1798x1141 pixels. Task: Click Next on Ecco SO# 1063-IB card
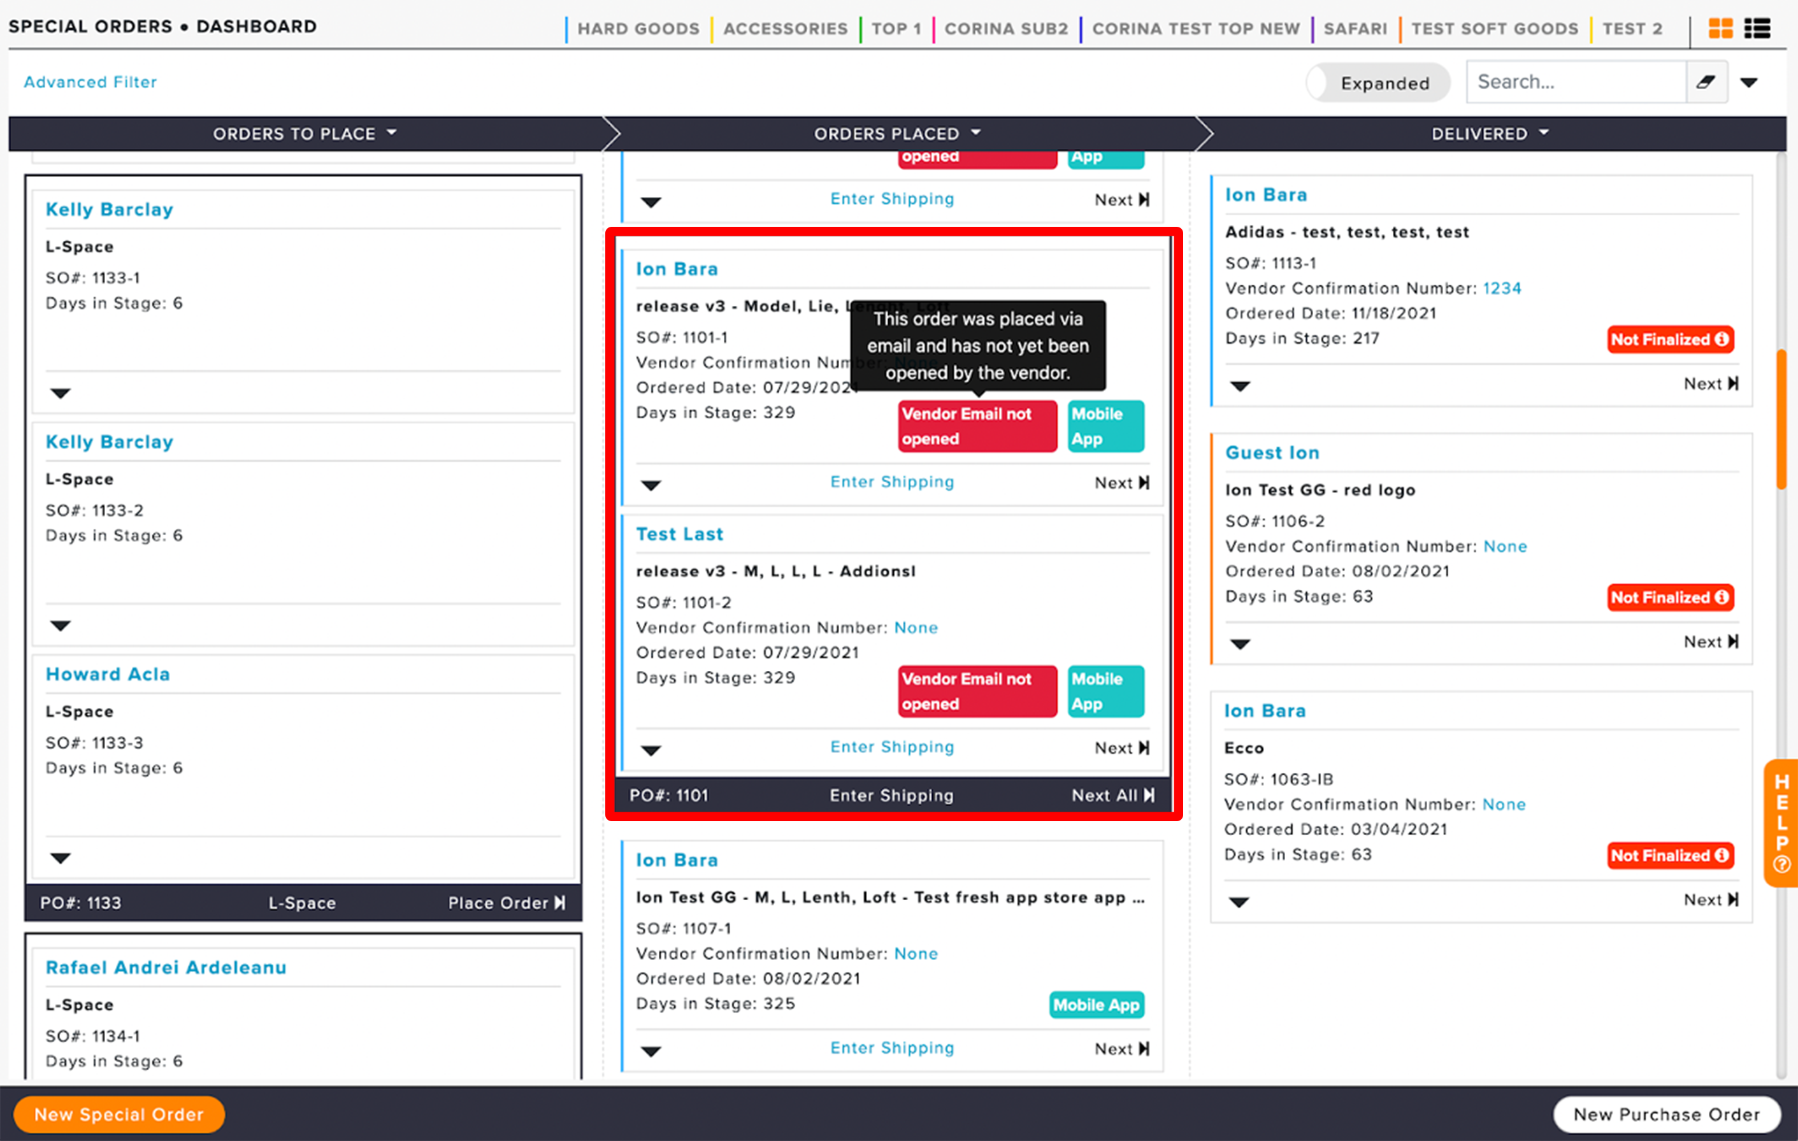(x=1711, y=900)
